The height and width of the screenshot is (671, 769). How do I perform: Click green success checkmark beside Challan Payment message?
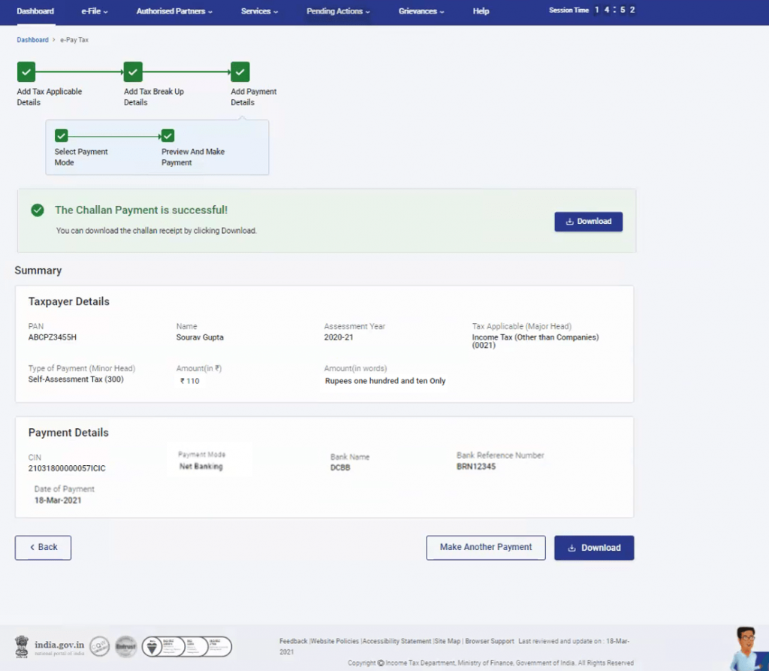pyautogui.click(x=37, y=210)
